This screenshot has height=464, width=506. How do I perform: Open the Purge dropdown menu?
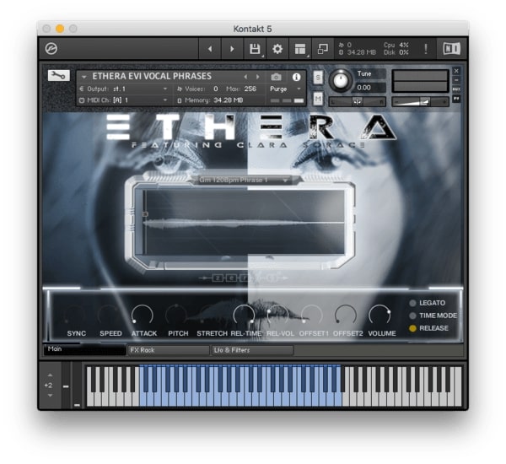coord(285,89)
